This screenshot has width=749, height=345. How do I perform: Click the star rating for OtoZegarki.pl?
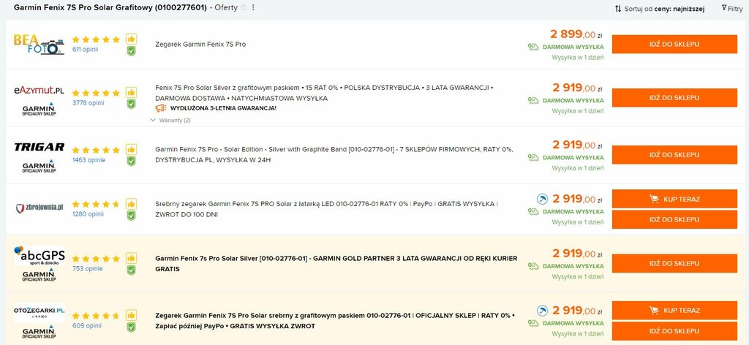(96, 316)
